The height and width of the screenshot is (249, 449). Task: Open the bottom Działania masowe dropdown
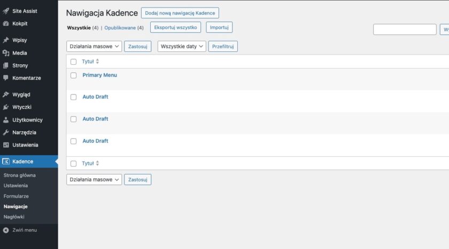(x=94, y=180)
